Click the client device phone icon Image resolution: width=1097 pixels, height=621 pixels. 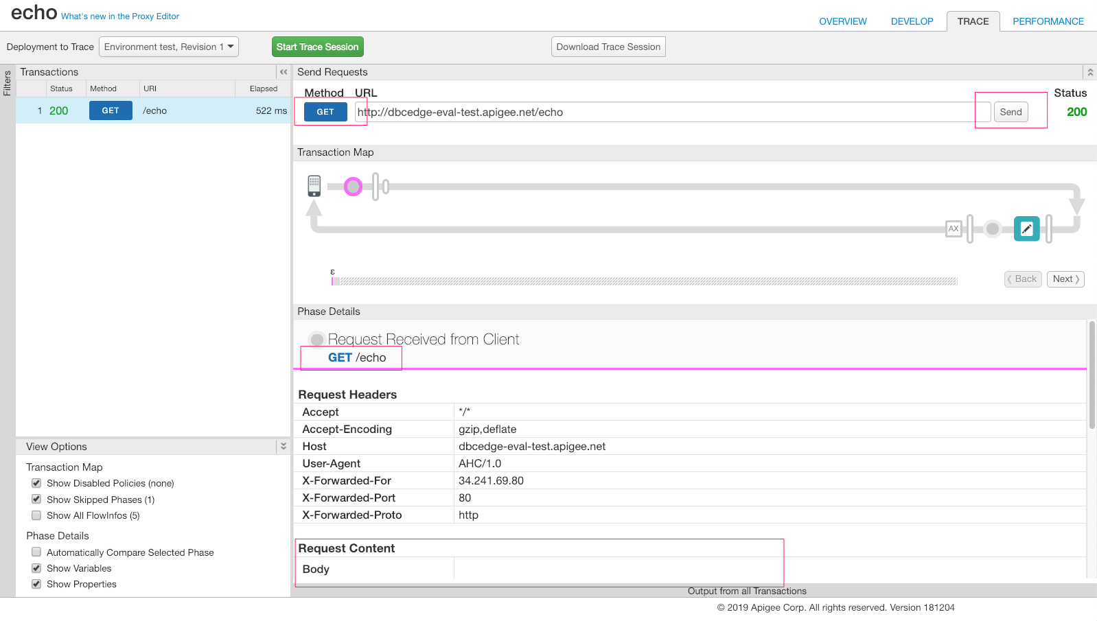[x=314, y=186]
